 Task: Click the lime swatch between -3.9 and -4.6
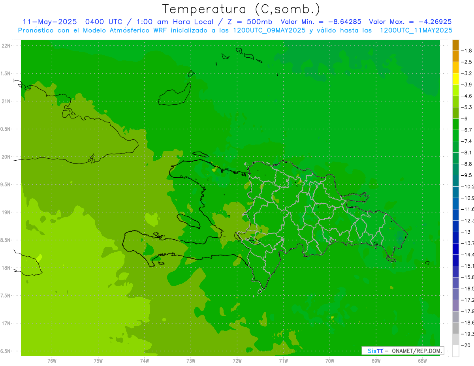tap(455, 90)
